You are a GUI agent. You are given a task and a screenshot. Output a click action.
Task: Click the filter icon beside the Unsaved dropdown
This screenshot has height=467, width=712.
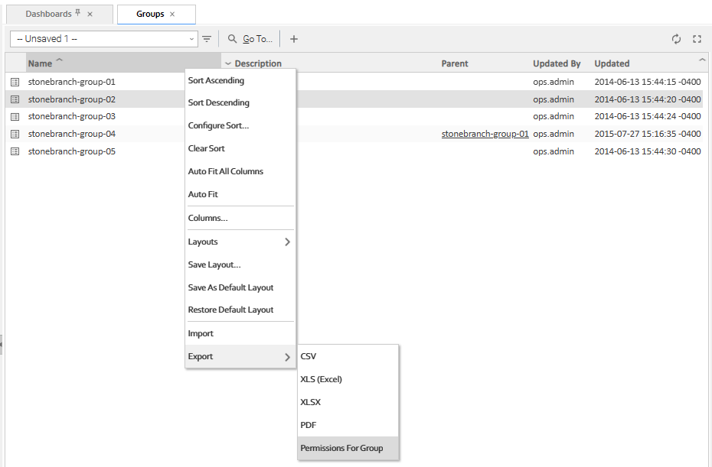[x=207, y=38]
